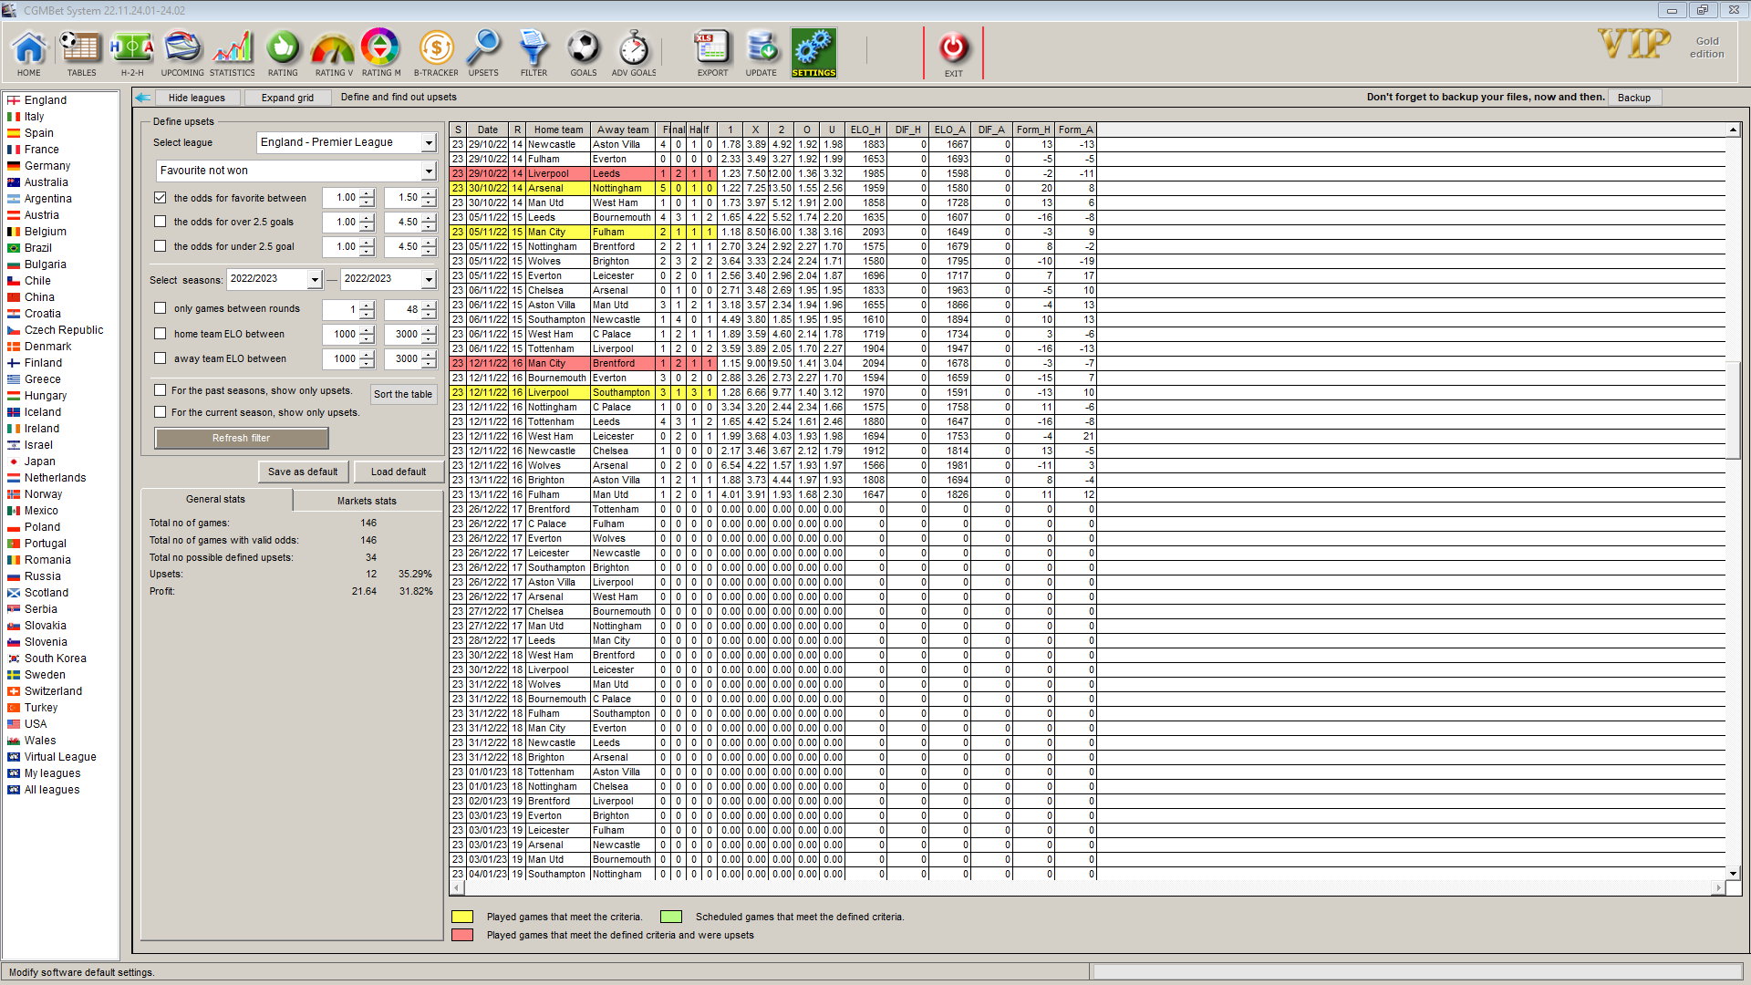The image size is (1751, 985).
Task: Click the Save as default button
Action: tap(303, 472)
